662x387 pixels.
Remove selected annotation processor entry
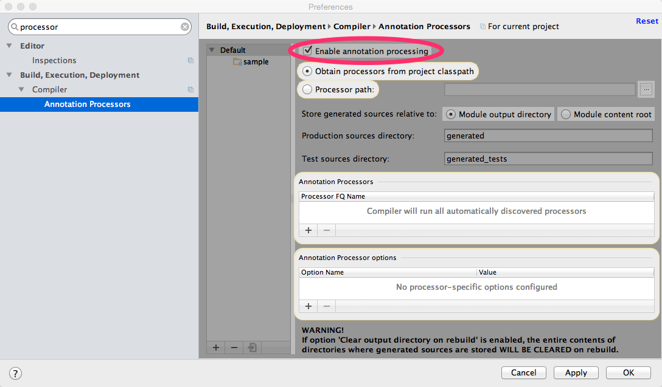coord(326,230)
